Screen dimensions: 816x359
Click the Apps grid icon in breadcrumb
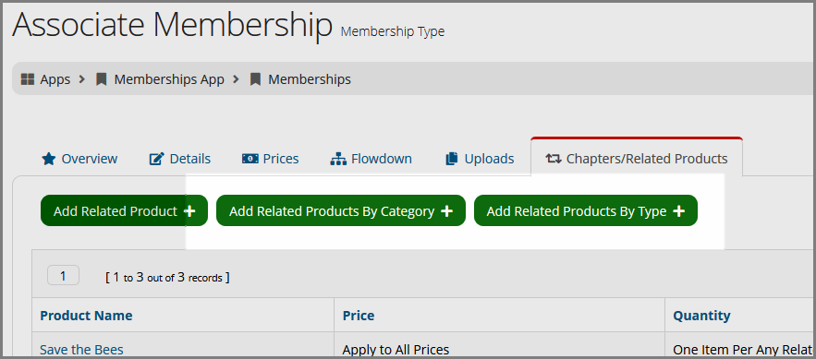pyautogui.click(x=27, y=79)
